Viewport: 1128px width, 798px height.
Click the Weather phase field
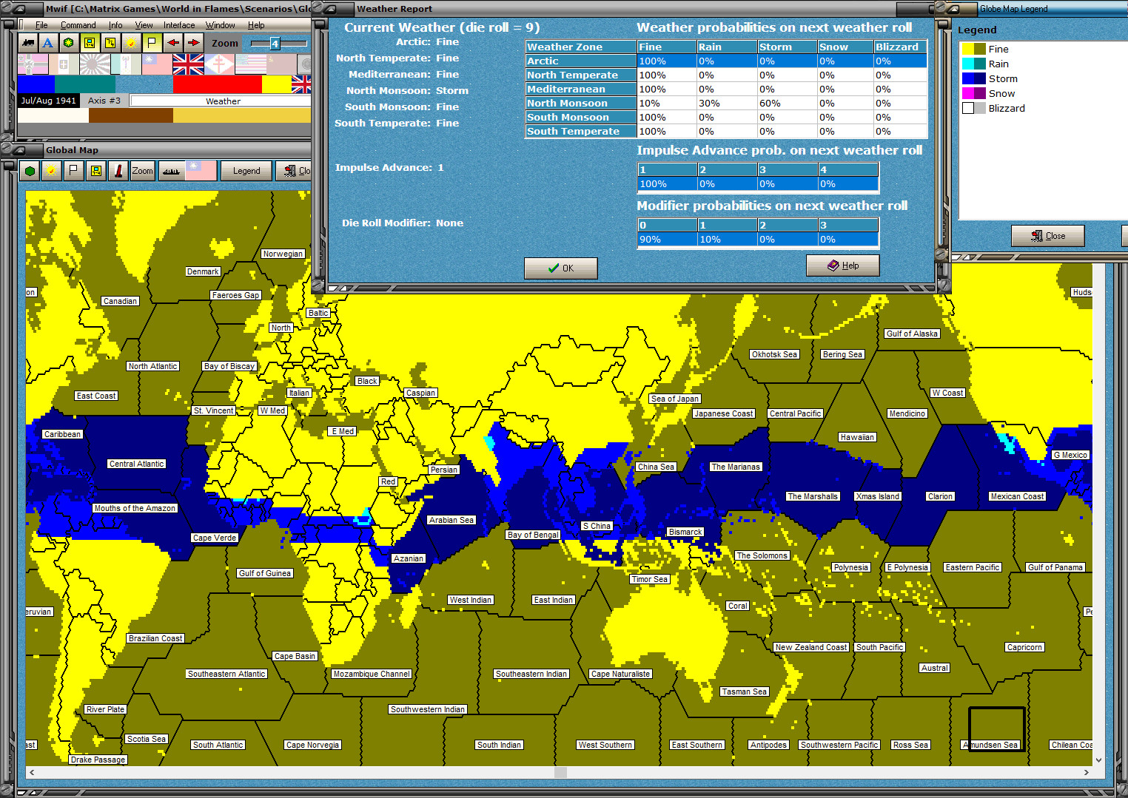222,101
